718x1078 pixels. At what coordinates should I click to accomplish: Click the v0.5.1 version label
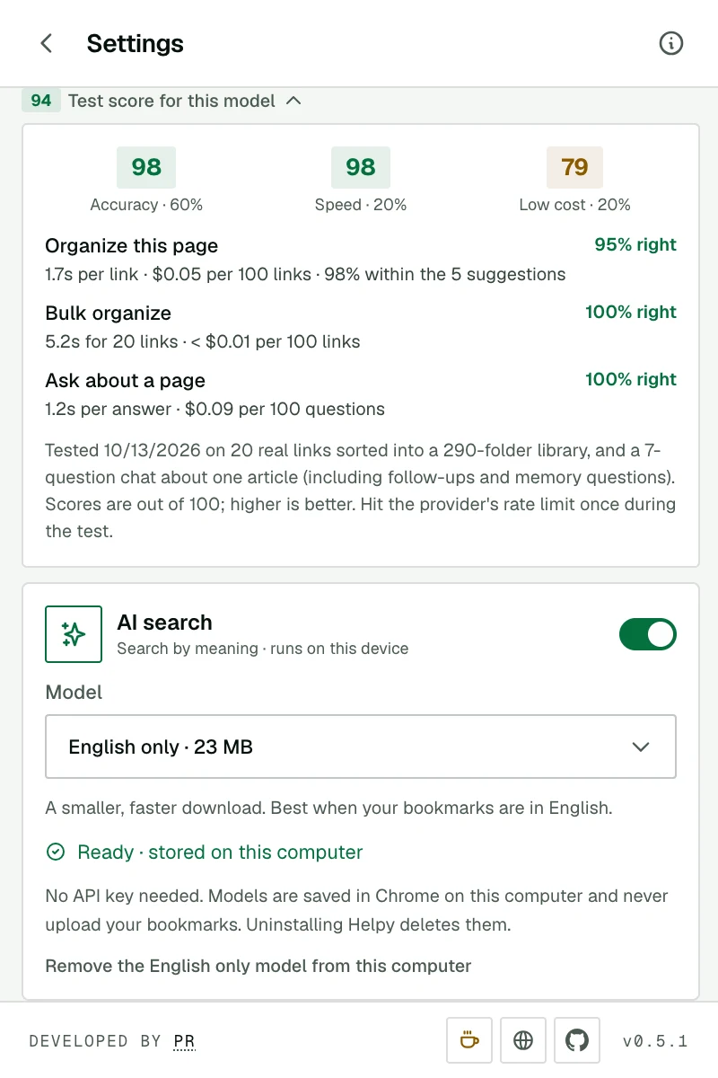(655, 1041)
